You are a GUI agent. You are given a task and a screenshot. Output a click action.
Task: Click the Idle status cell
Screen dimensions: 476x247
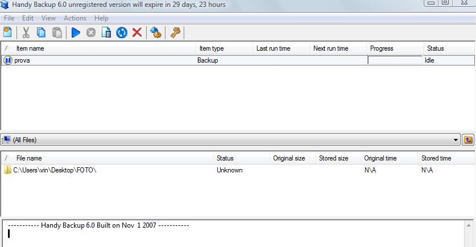coord(429,60)
